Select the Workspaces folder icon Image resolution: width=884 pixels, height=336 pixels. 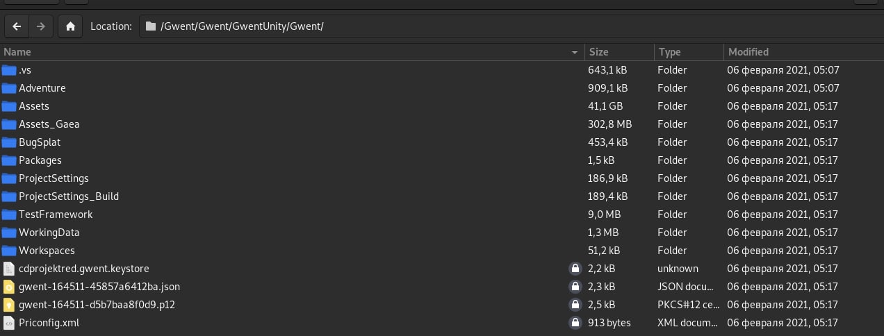[9, 251]
